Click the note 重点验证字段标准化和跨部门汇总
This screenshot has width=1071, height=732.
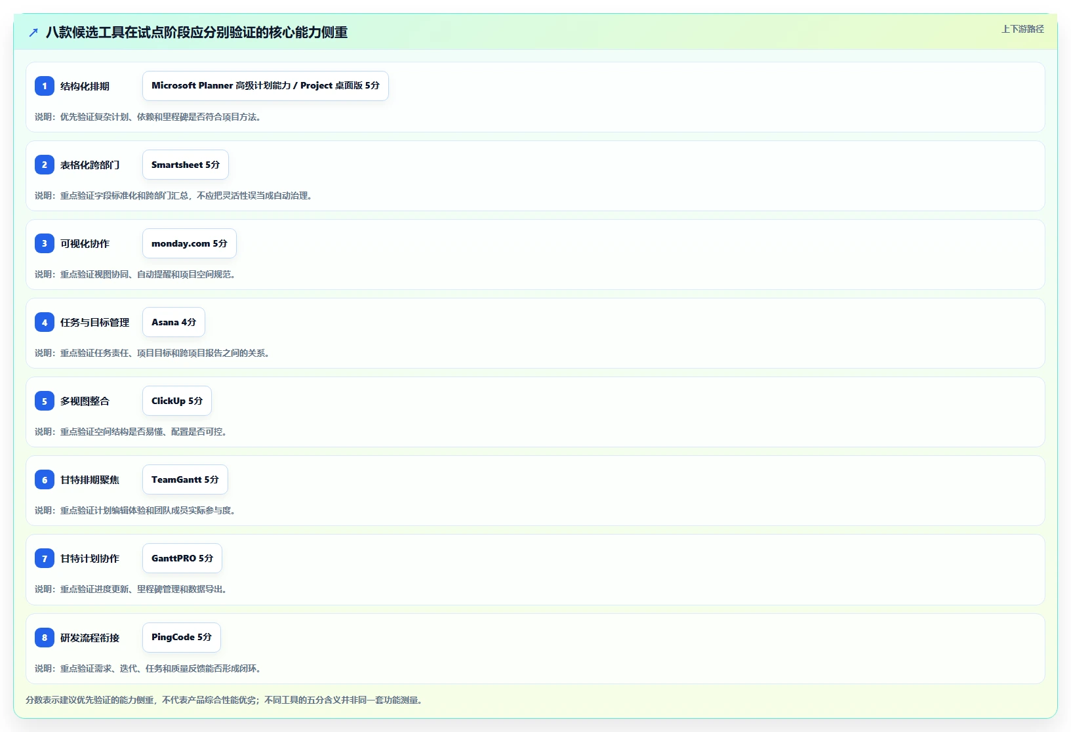click(x=175, y=195)
